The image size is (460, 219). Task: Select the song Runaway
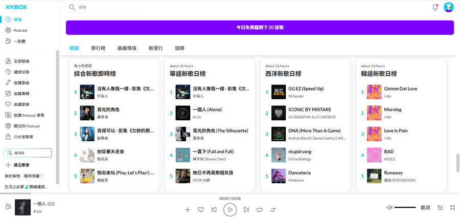tap(393, 172)
